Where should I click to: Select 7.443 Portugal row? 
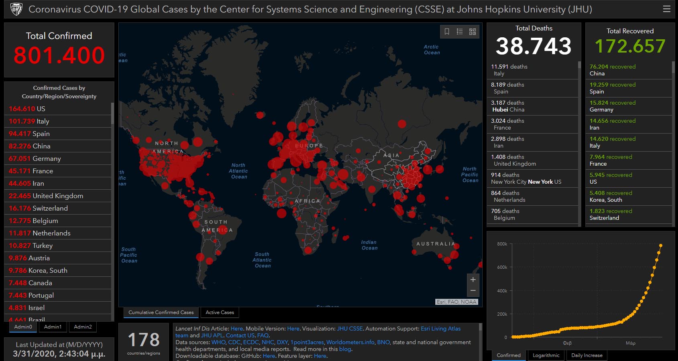(x=58, y=295)
